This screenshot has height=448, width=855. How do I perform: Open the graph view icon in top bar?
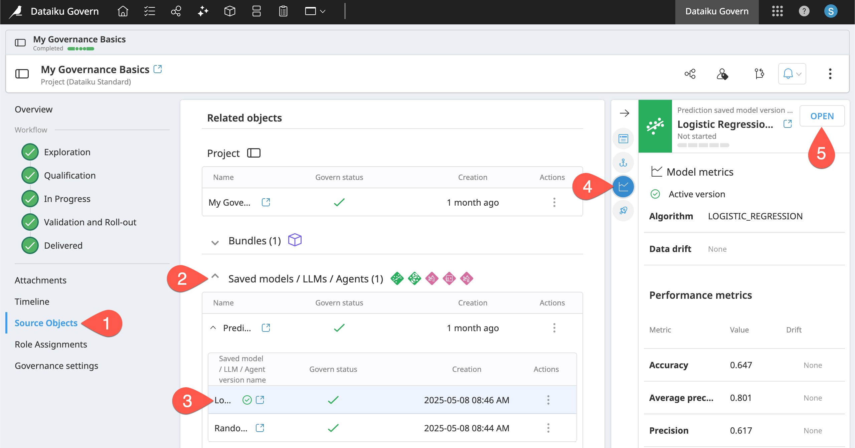tap(176, 11)
